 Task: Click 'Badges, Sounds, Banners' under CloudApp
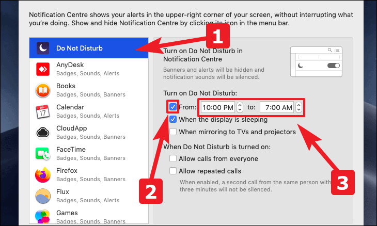(x=91, y=137)
